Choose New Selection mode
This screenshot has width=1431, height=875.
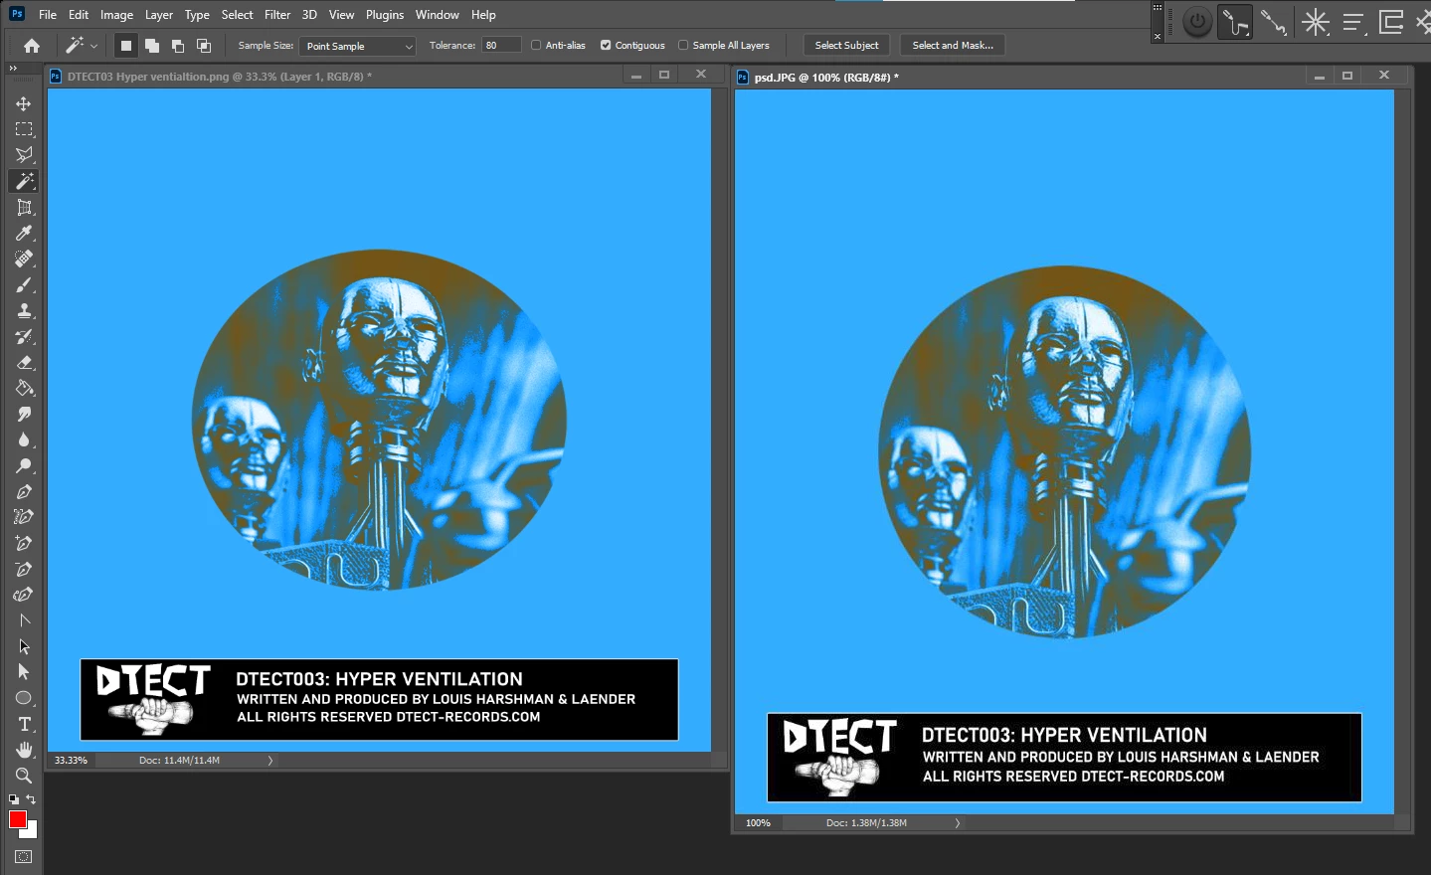pos(126,46)
